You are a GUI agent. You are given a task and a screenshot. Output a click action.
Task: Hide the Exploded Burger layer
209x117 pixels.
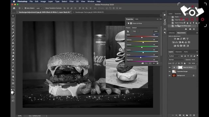pos(169,71)
